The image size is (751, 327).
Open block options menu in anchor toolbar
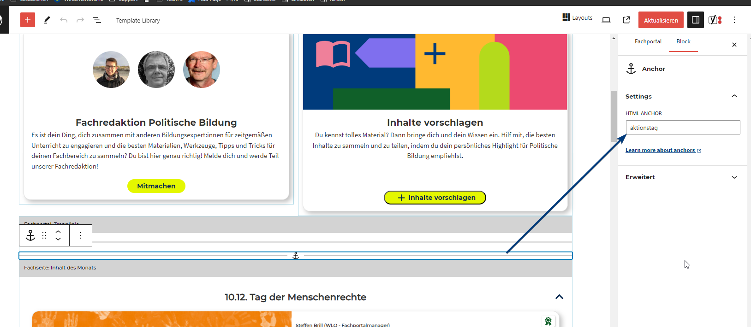[x=81, y=235]
